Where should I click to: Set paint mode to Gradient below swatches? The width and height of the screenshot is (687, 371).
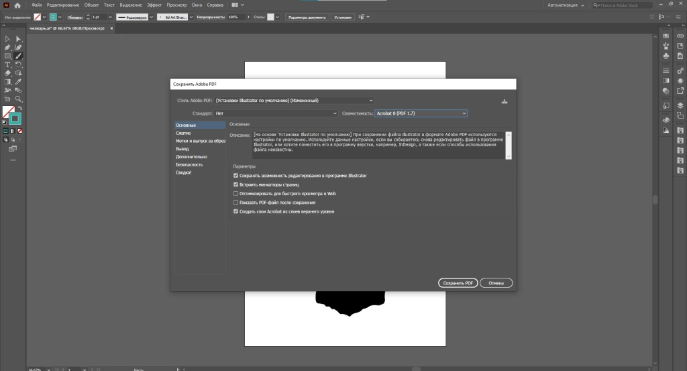[13, 131]
